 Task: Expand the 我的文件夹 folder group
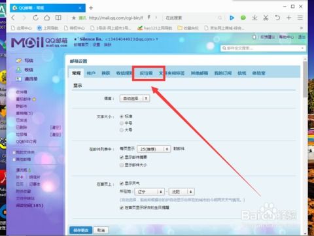pyautogui.click(x=14, y=152)
